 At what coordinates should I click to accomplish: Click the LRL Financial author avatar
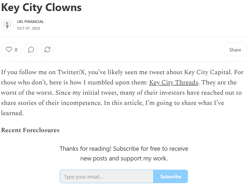(x=7, y=25)
